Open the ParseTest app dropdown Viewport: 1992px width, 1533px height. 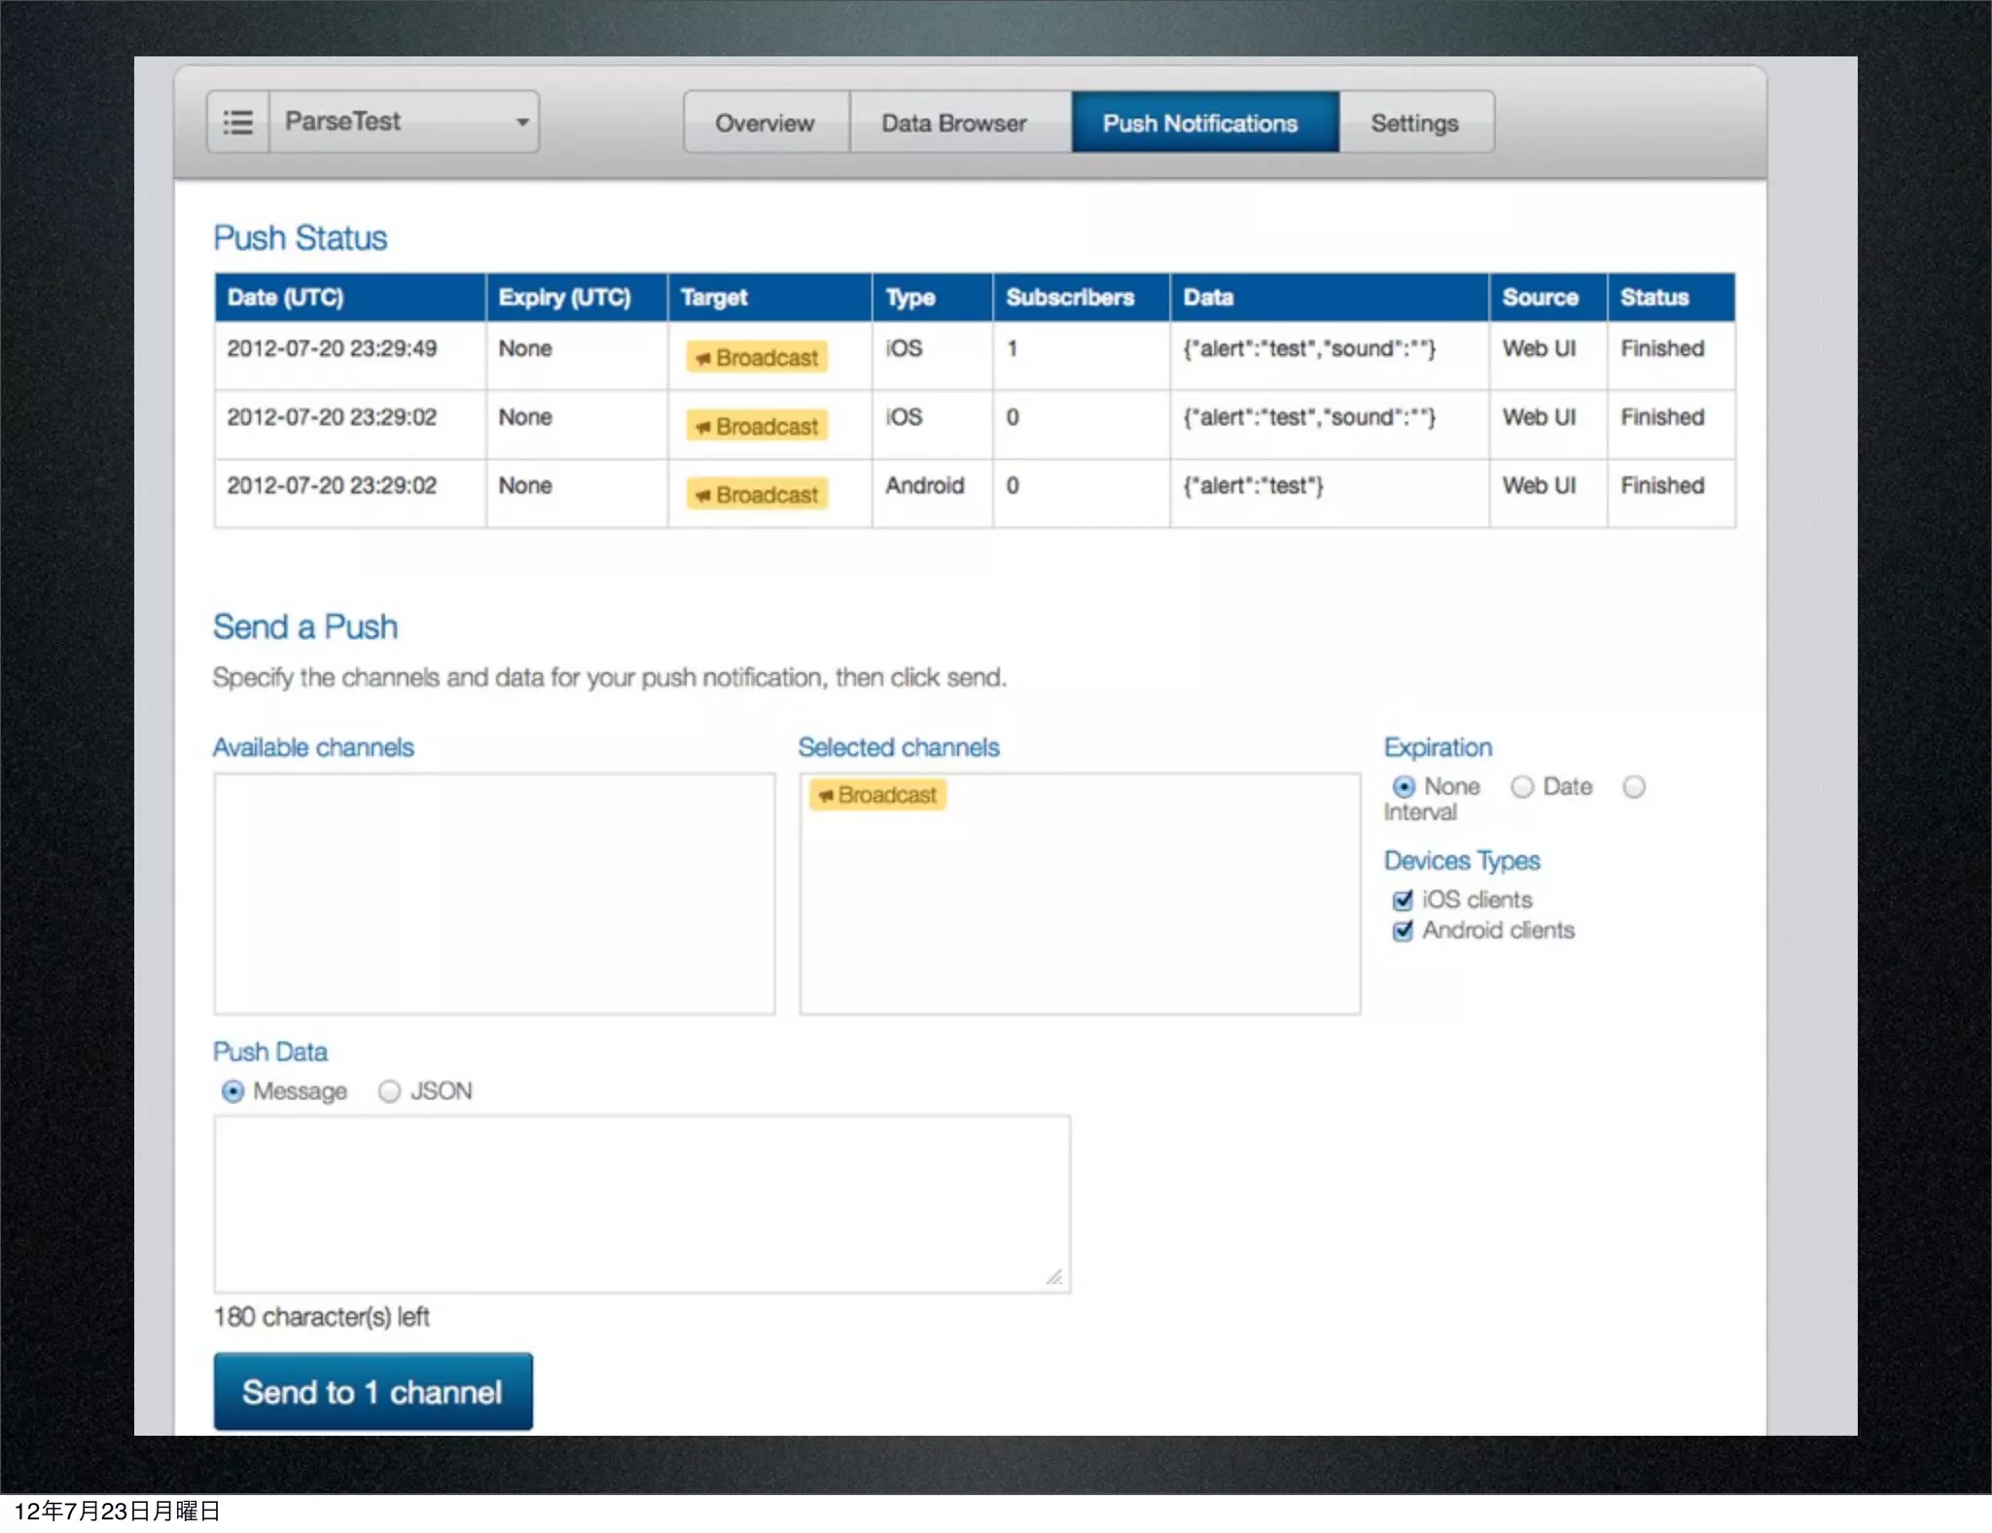coord(405,123)
